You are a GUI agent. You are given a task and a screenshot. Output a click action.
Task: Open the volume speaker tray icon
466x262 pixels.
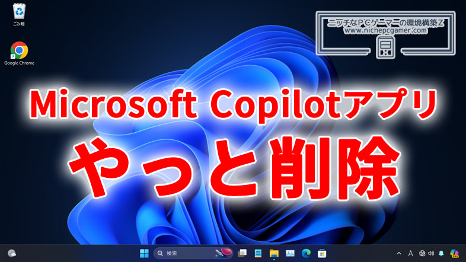[x=431, y=253]
